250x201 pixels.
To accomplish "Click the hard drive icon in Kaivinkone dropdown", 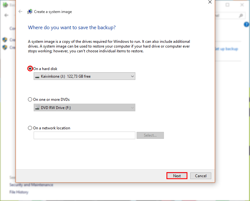I will pyautogui.click(x=37, y=76).
